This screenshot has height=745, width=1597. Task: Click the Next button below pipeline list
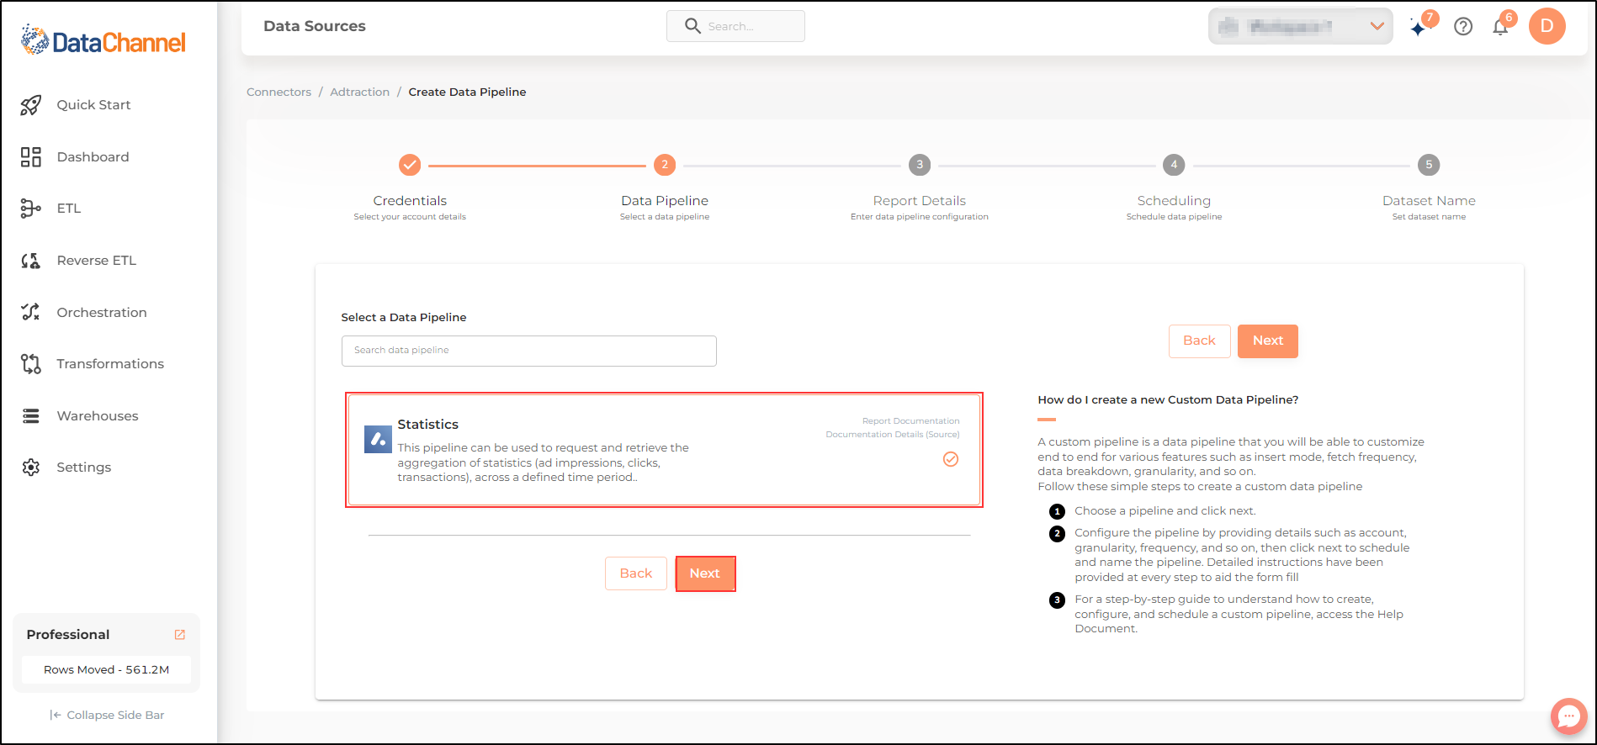(x=705, y=573)
